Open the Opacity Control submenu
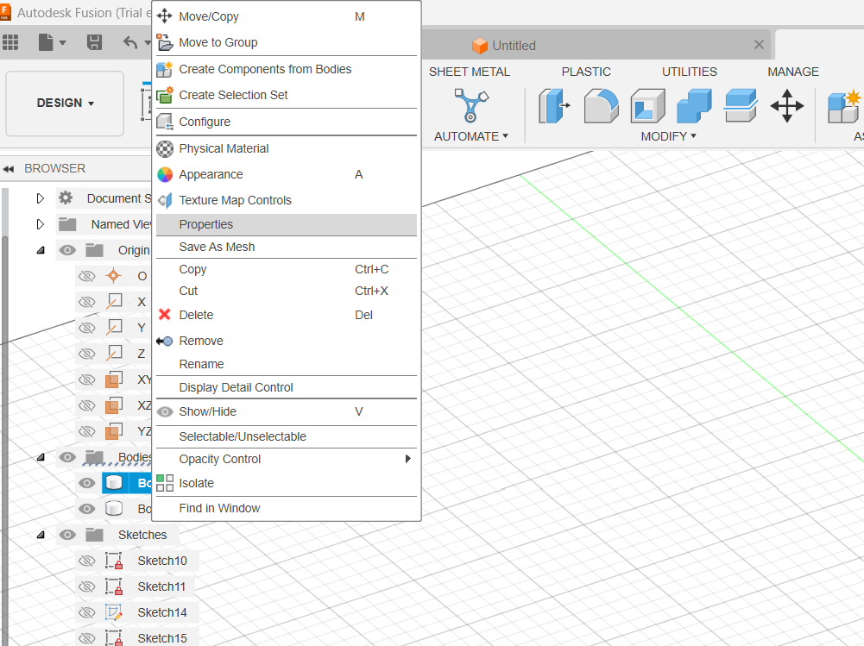 [287, 459]
